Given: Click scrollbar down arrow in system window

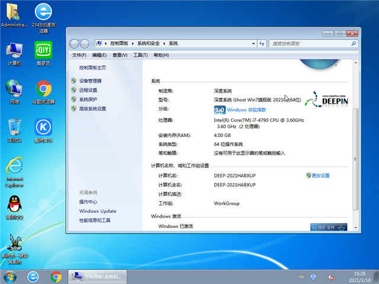Looking at the screenshot, I should click(355, 227).
